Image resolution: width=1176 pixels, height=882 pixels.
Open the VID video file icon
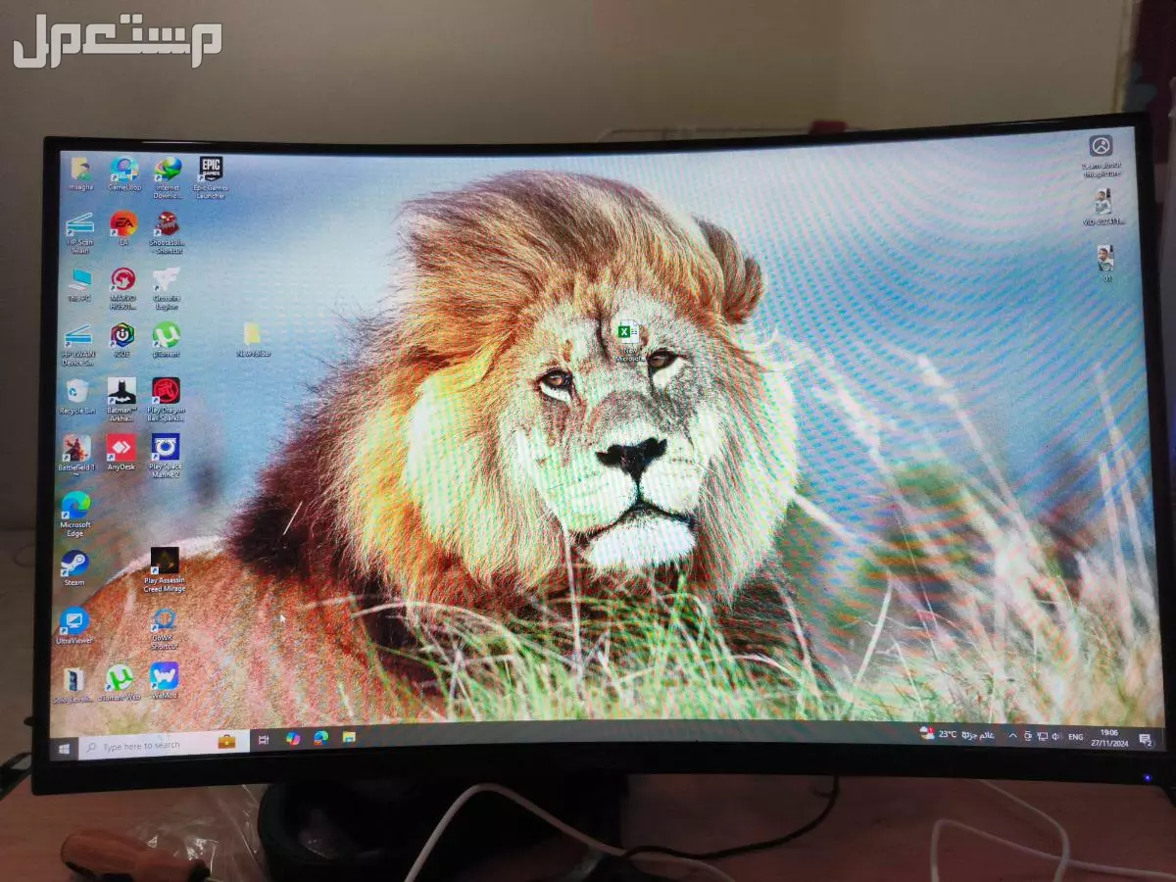(x=1103, y=209)
